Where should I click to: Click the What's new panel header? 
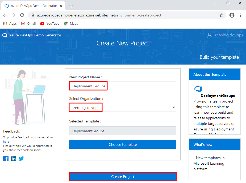click(215, 144)
